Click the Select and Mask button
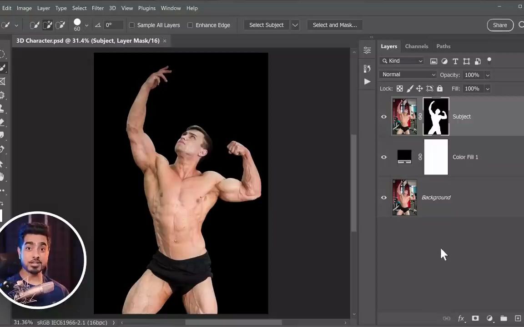Viewport: 524px width, 327px height. 335,25
